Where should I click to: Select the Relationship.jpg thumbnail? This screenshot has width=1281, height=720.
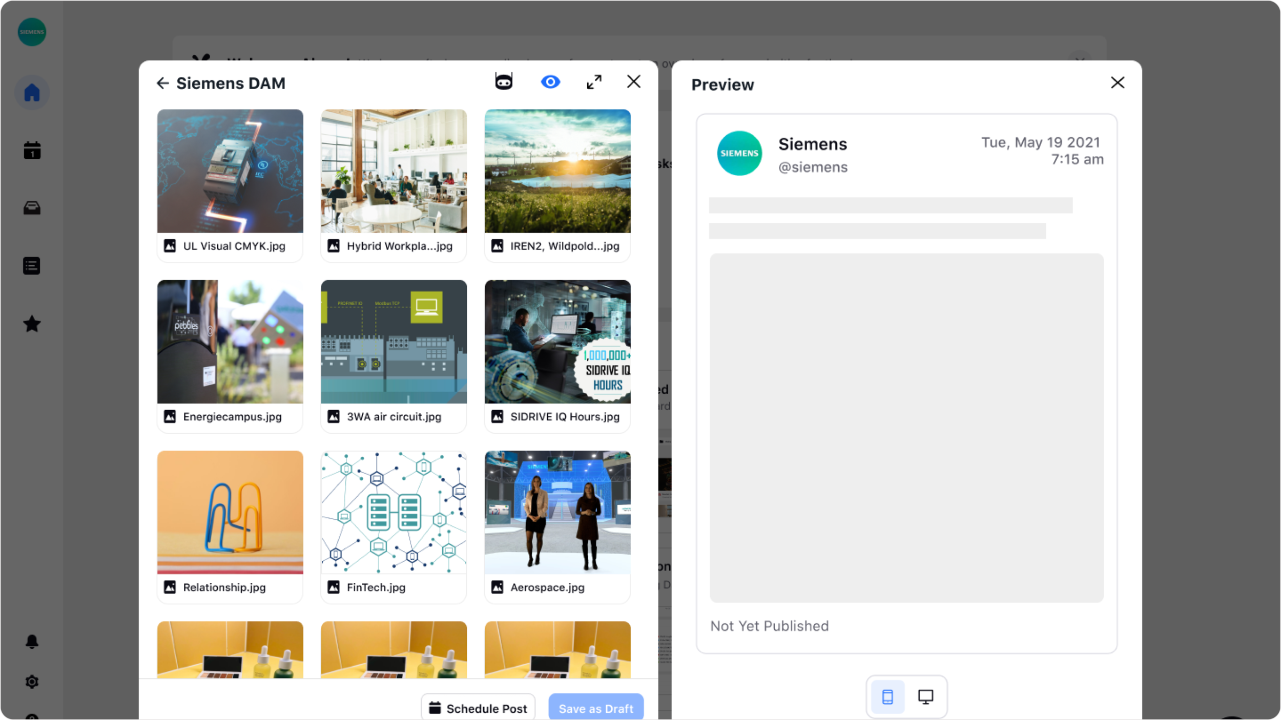tap(230, 512)
